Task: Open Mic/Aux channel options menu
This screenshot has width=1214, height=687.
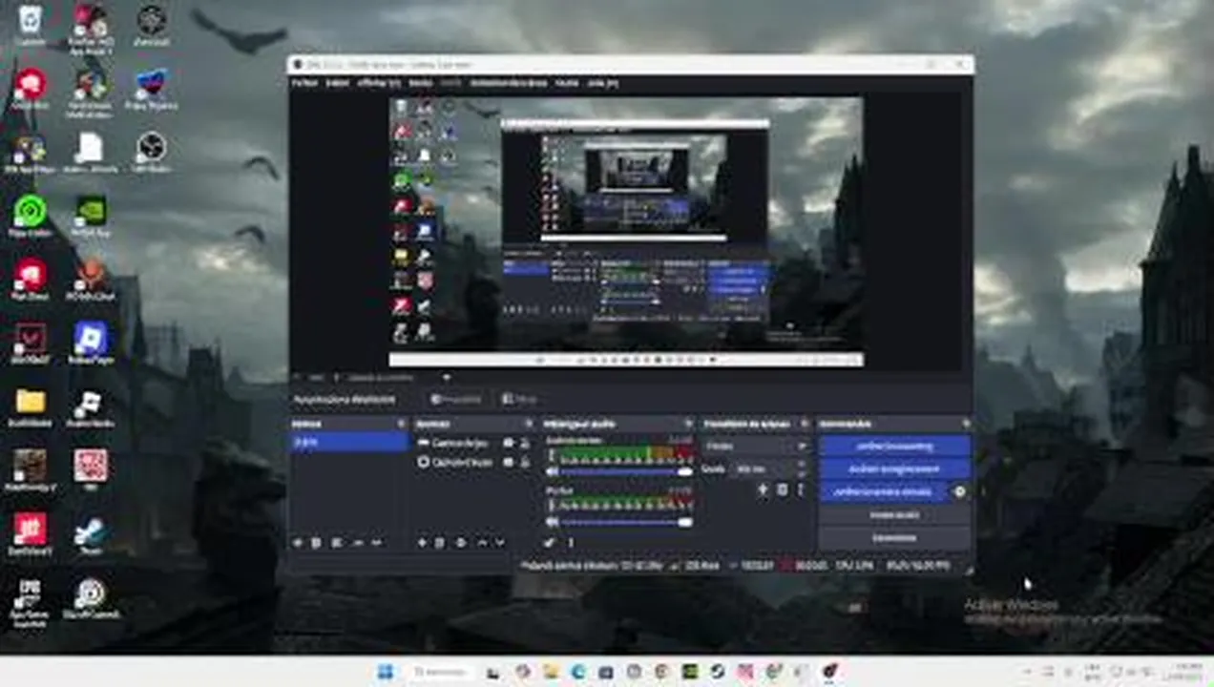Action: tap(551, 506)
